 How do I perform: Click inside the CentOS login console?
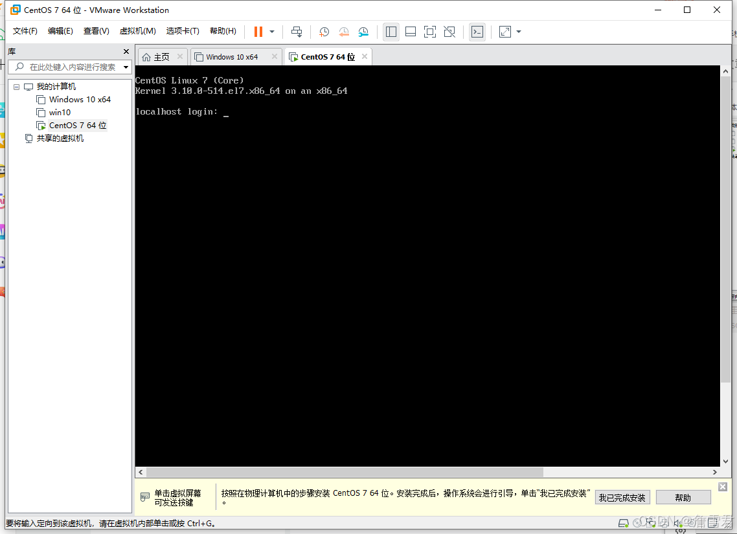(x=427, y=266)
